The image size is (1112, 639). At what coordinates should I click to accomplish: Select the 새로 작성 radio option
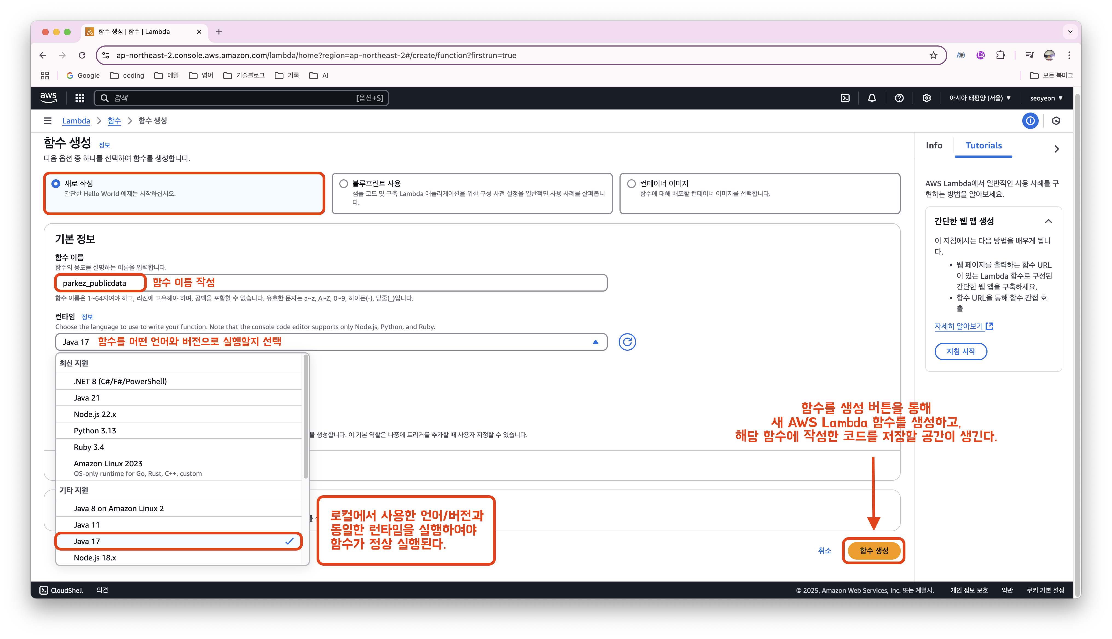[x=56, y=183]
